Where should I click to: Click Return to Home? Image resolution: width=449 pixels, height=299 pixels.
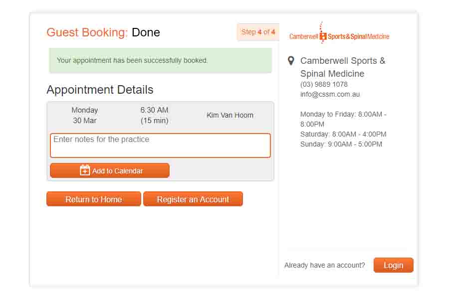tap(94, 199)
